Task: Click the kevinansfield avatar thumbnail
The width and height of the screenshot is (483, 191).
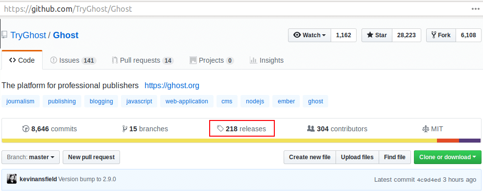Action: click(12, 179)
